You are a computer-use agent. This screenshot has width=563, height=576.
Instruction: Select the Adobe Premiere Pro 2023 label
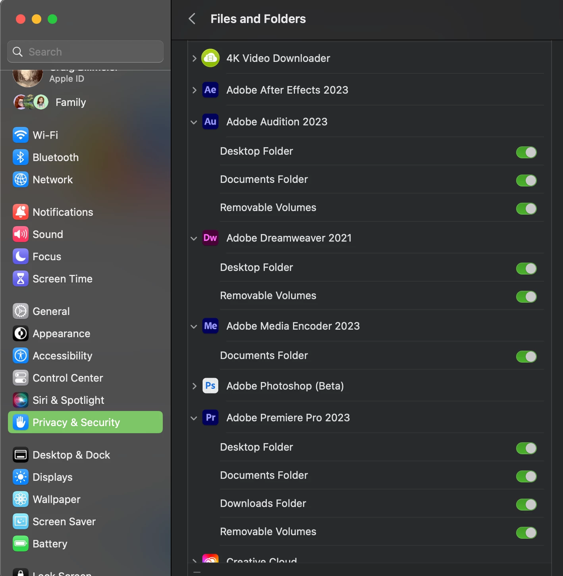[288, 418]
